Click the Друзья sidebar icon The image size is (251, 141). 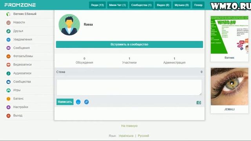point(8,31)
